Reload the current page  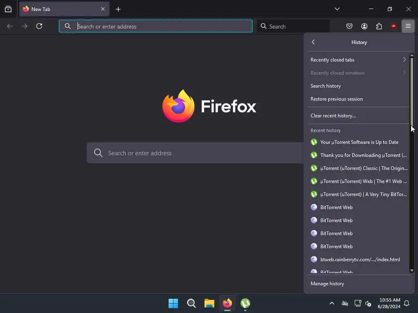pos(39,26)
